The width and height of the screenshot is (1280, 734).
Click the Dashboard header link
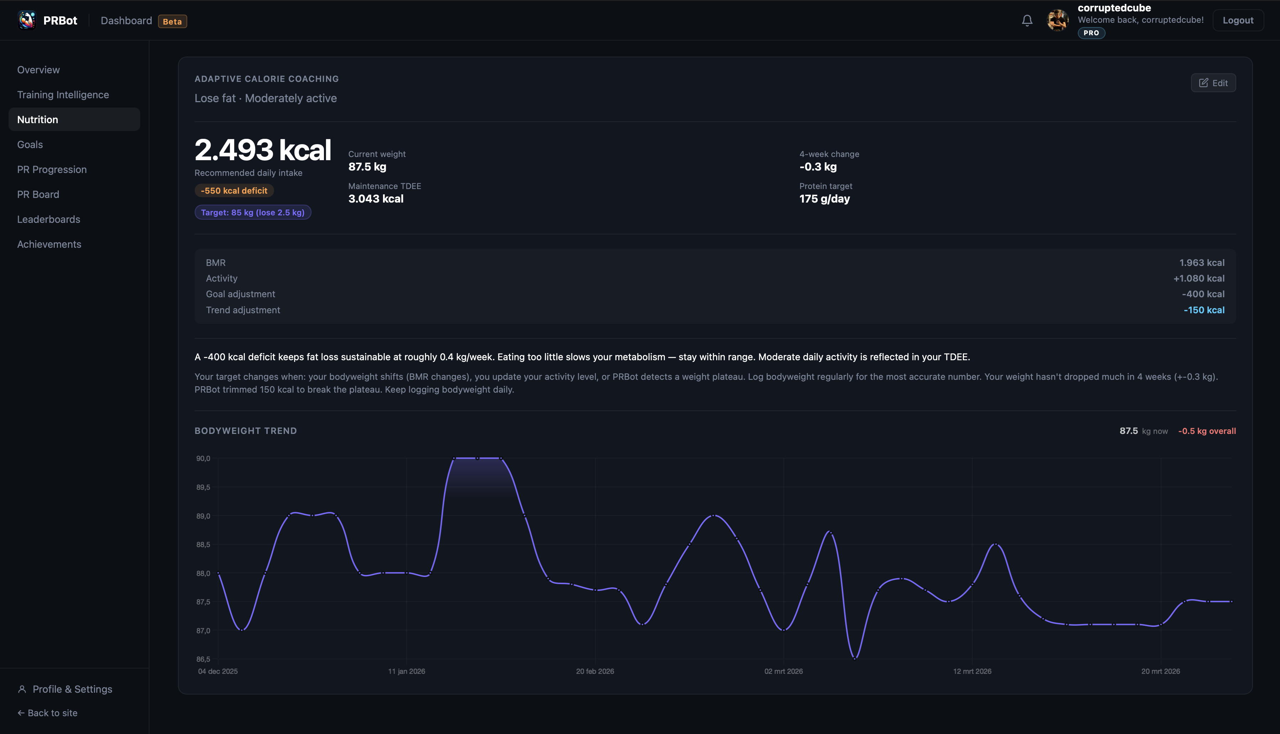[126, 21]
